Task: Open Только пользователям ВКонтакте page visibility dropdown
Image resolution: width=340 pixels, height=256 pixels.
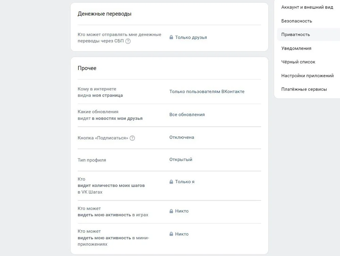Action: coord(207,91)
